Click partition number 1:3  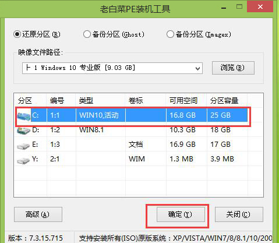click(x=55, y=145)
